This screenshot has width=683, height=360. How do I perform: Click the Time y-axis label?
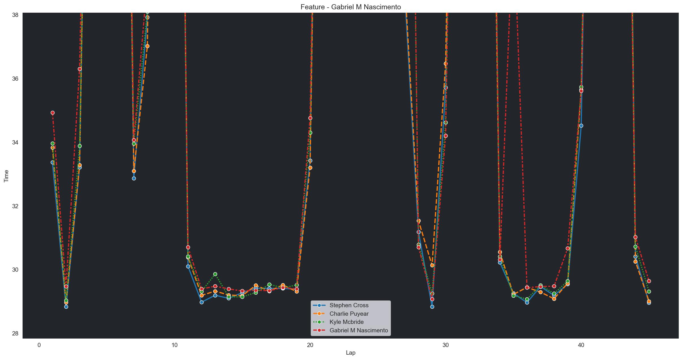6,176
